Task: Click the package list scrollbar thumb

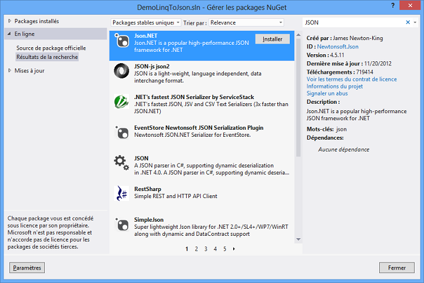Action: click(298, 97)
